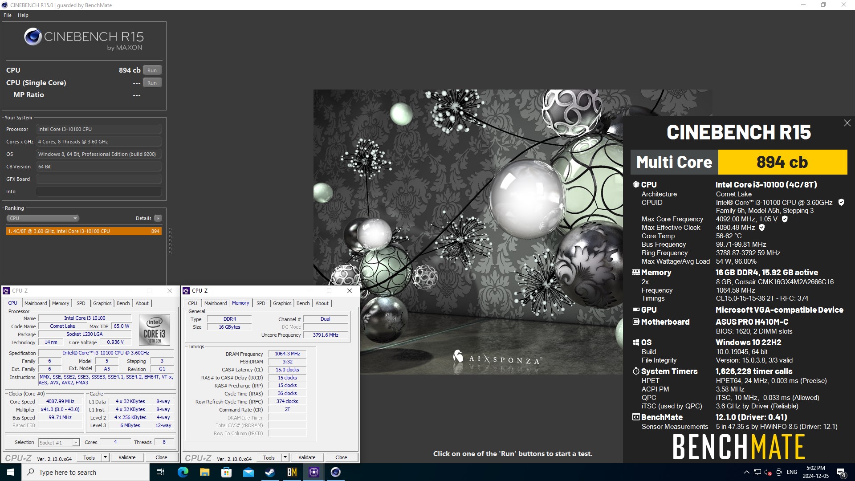
Task: Open Task View from taskbar
Action: click(160, 472)
